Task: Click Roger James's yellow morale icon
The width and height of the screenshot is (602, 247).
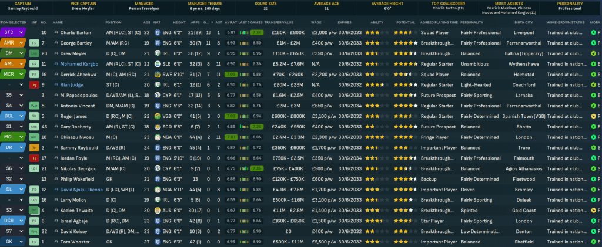Action: tap(593, 116)
